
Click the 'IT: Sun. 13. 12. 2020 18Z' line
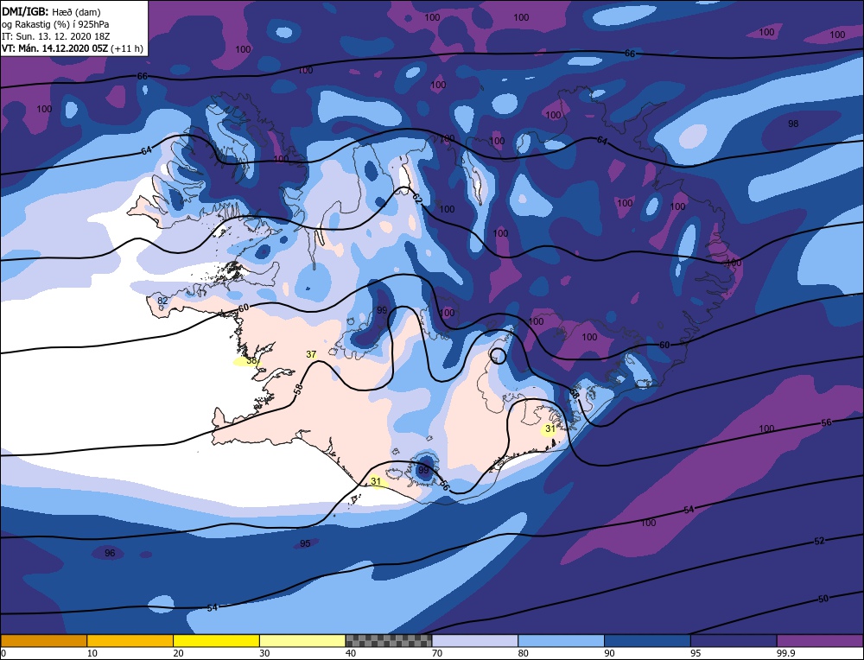[55, 36]
